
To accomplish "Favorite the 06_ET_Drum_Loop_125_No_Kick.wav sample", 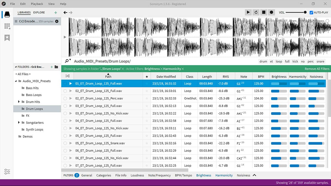I will (x=147, y=158).
